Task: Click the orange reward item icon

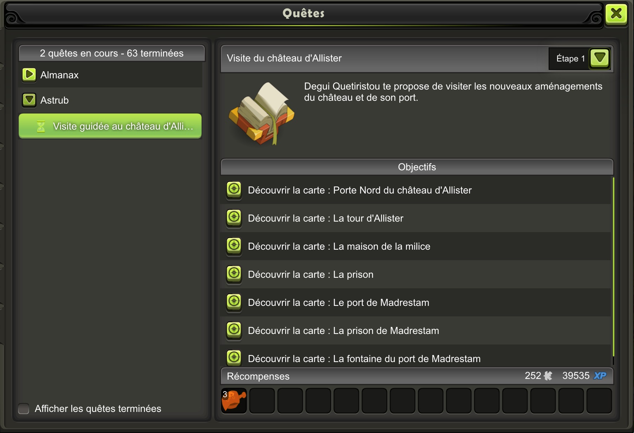Action: [x=234, y=401]
